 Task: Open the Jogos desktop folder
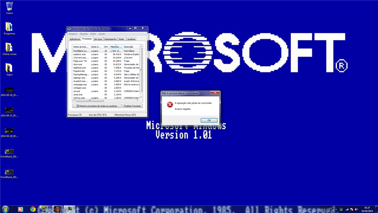[x=9, y=69]
